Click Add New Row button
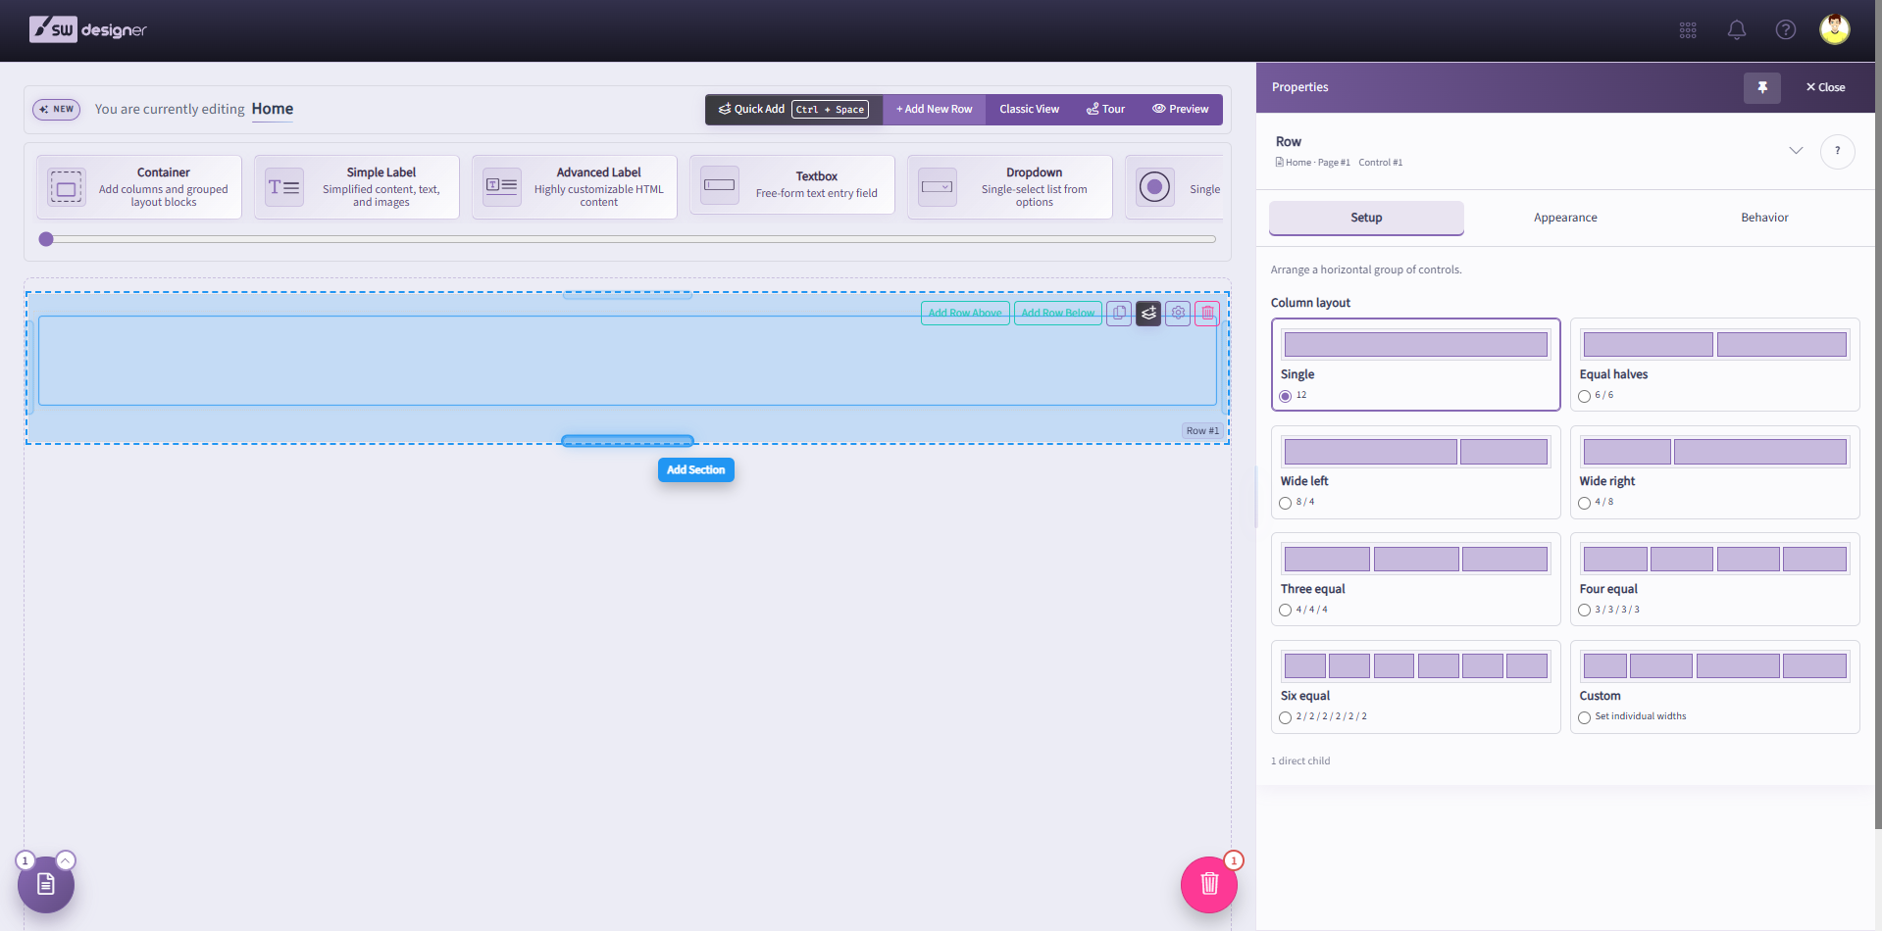 (934, 110)
